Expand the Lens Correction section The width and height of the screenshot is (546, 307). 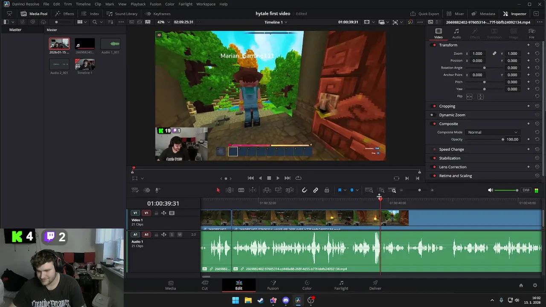click(x=453, y=167)
